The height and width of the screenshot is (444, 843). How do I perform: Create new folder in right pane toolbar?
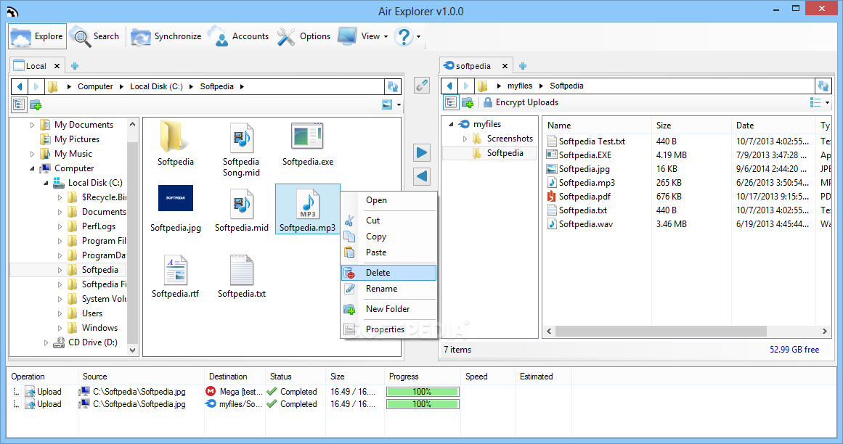coord(468,102)
